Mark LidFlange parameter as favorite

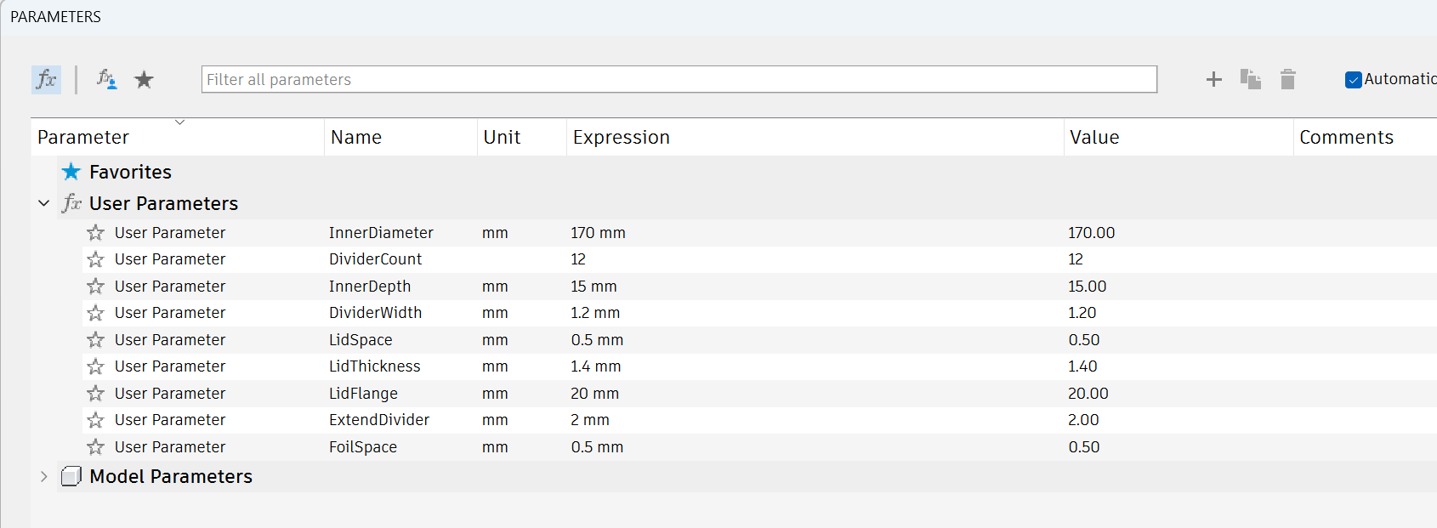95,394
